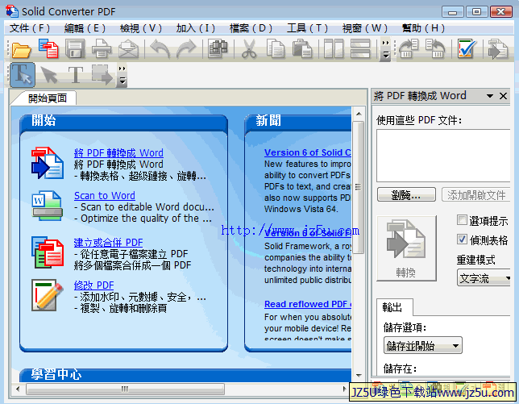Open file with the folder icon
Image resolution: width=519 pixels, height=404 pixels.
[21, 49]
